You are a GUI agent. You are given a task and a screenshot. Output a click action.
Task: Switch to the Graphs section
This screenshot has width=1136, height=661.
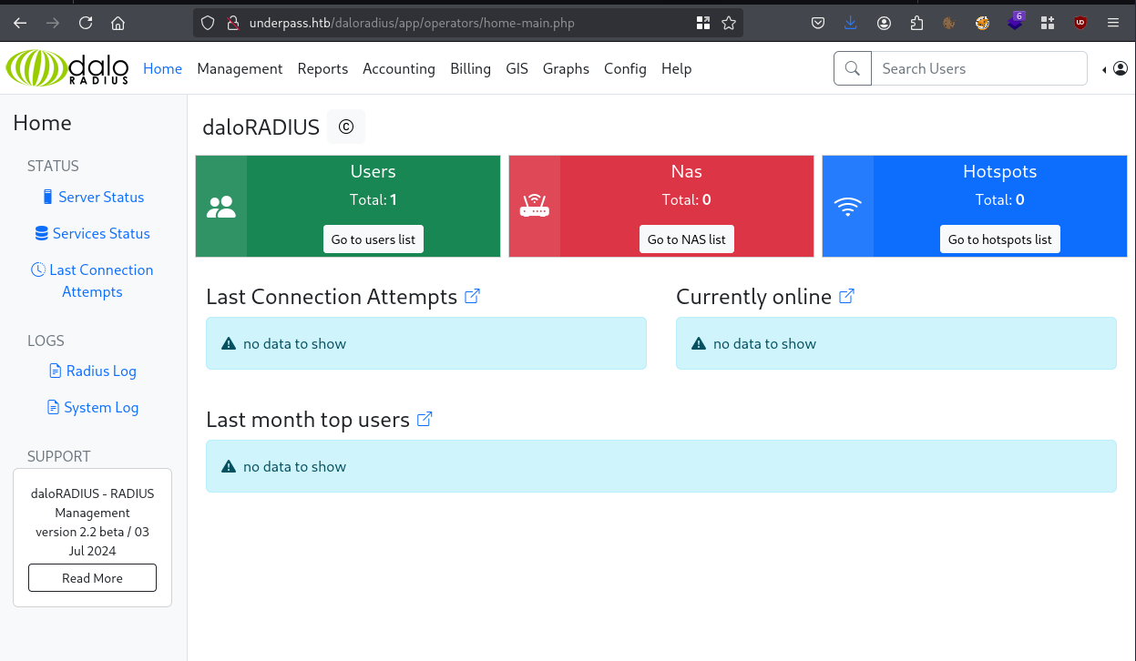coord(566,68)
